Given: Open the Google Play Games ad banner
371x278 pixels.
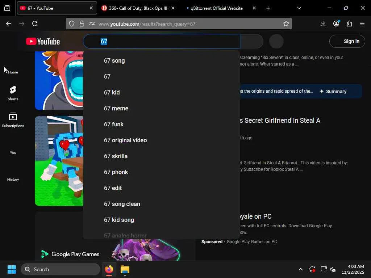Looking at the screenshot, I should 115,250.
